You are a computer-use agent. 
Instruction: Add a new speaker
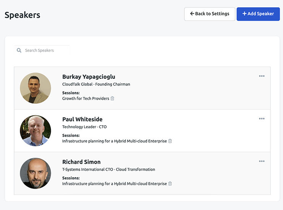[x=258, y=14]
